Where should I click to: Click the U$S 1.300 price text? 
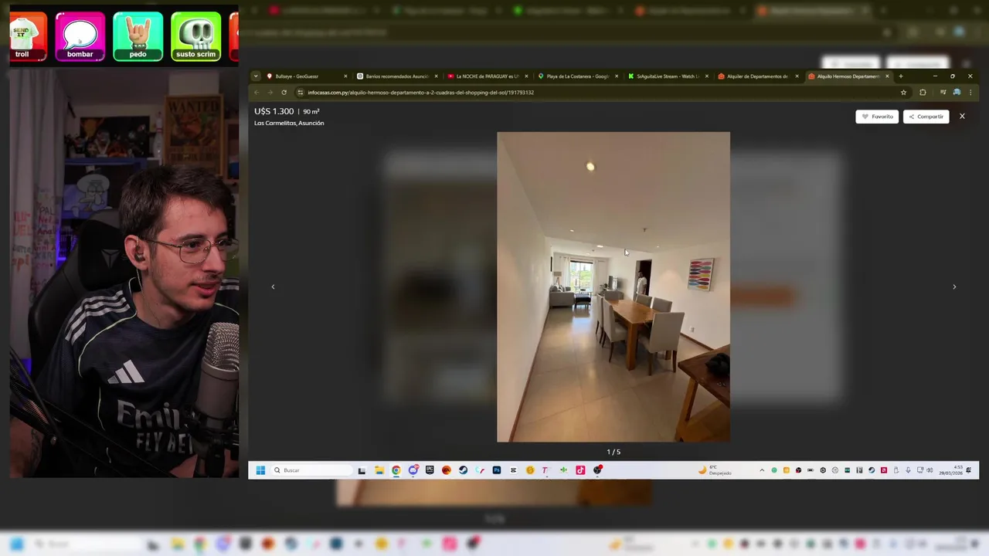pyautogui.click(x=274, y=111)
